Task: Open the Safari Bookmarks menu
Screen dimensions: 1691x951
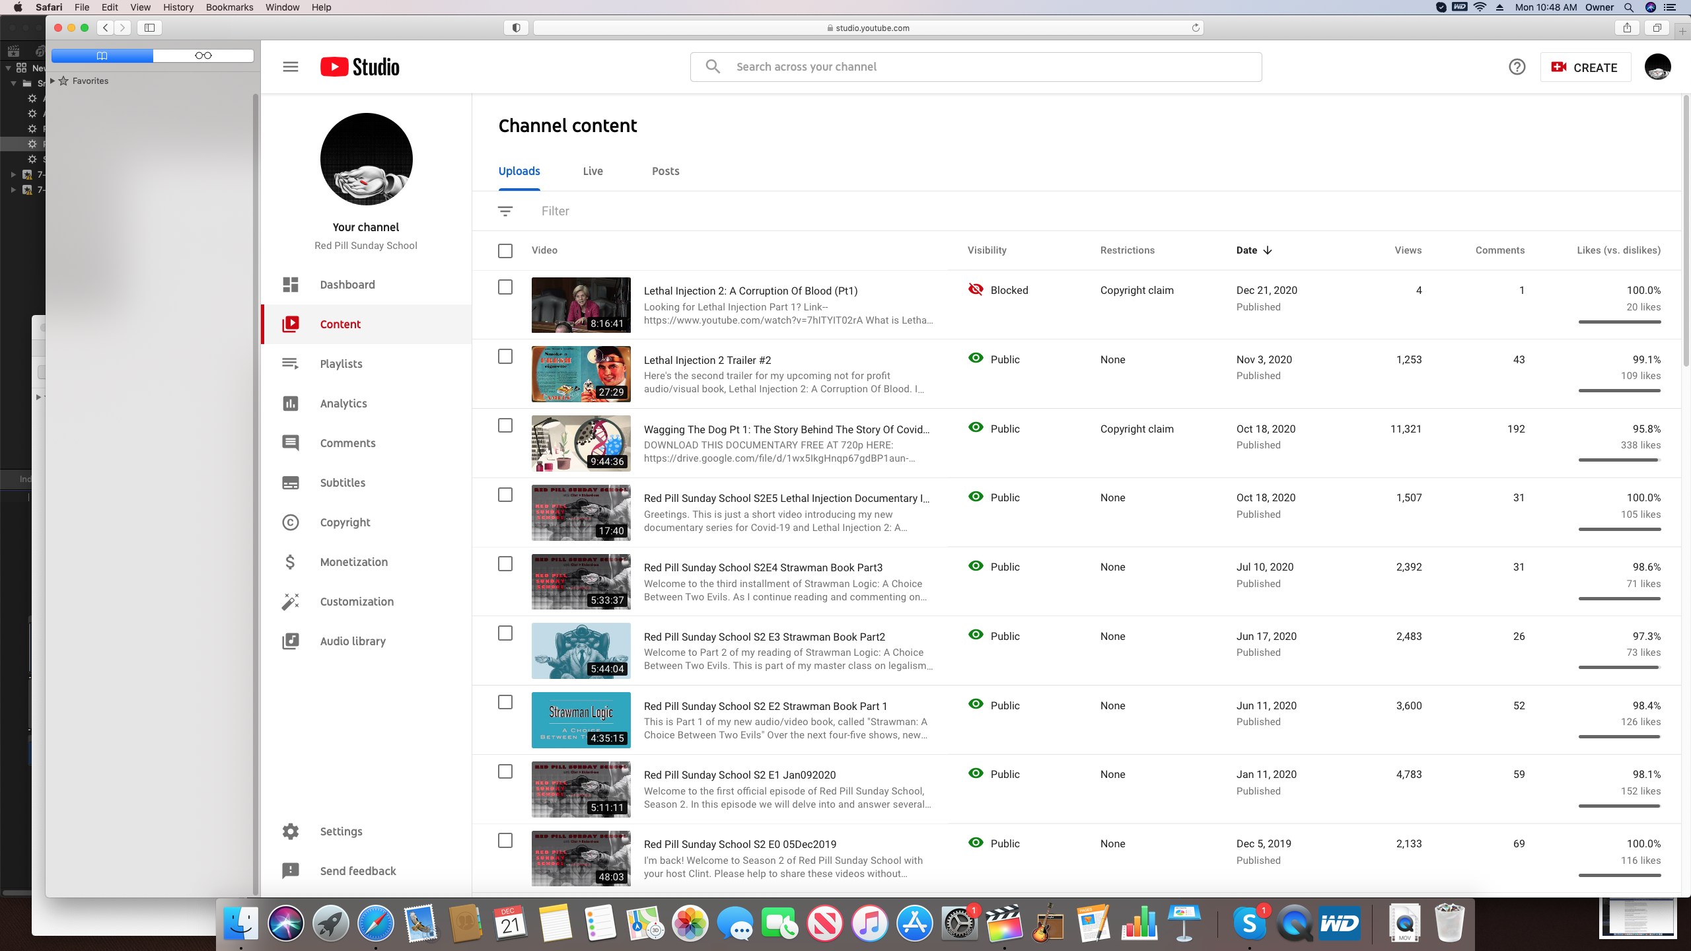Action: click(x=229, y=7)
